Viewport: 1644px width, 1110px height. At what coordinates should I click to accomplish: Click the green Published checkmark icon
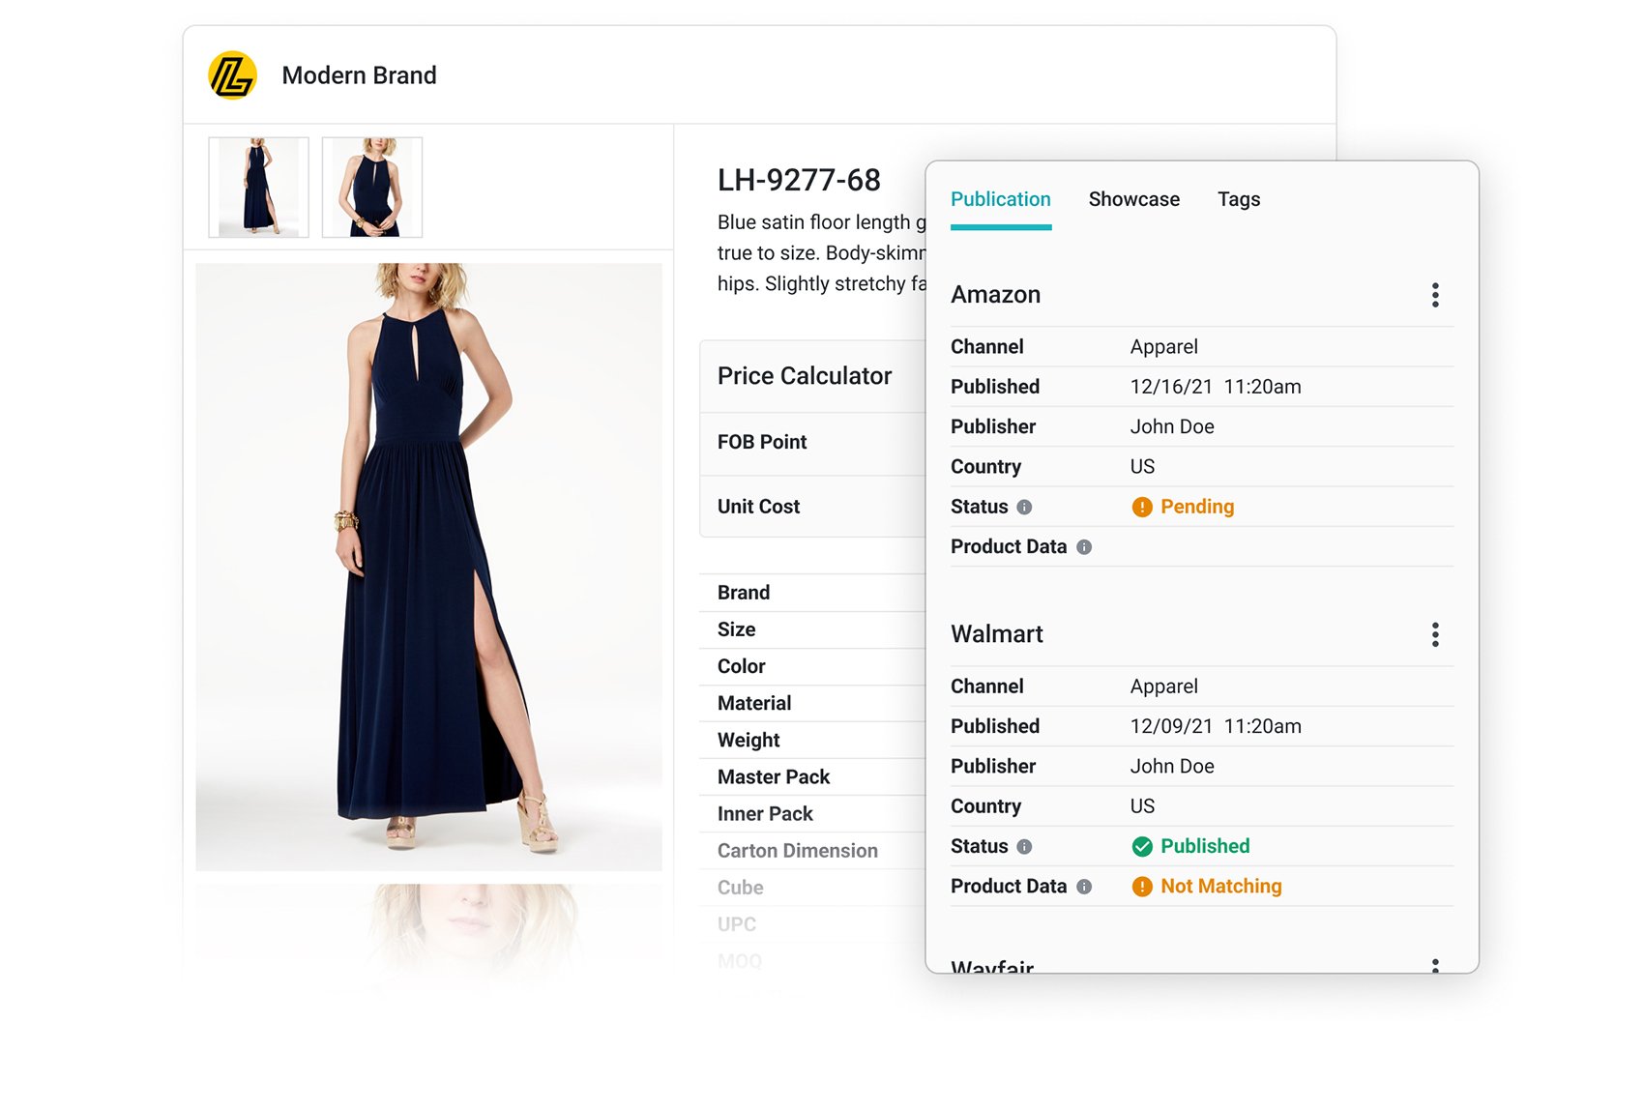click(1142, 847)
